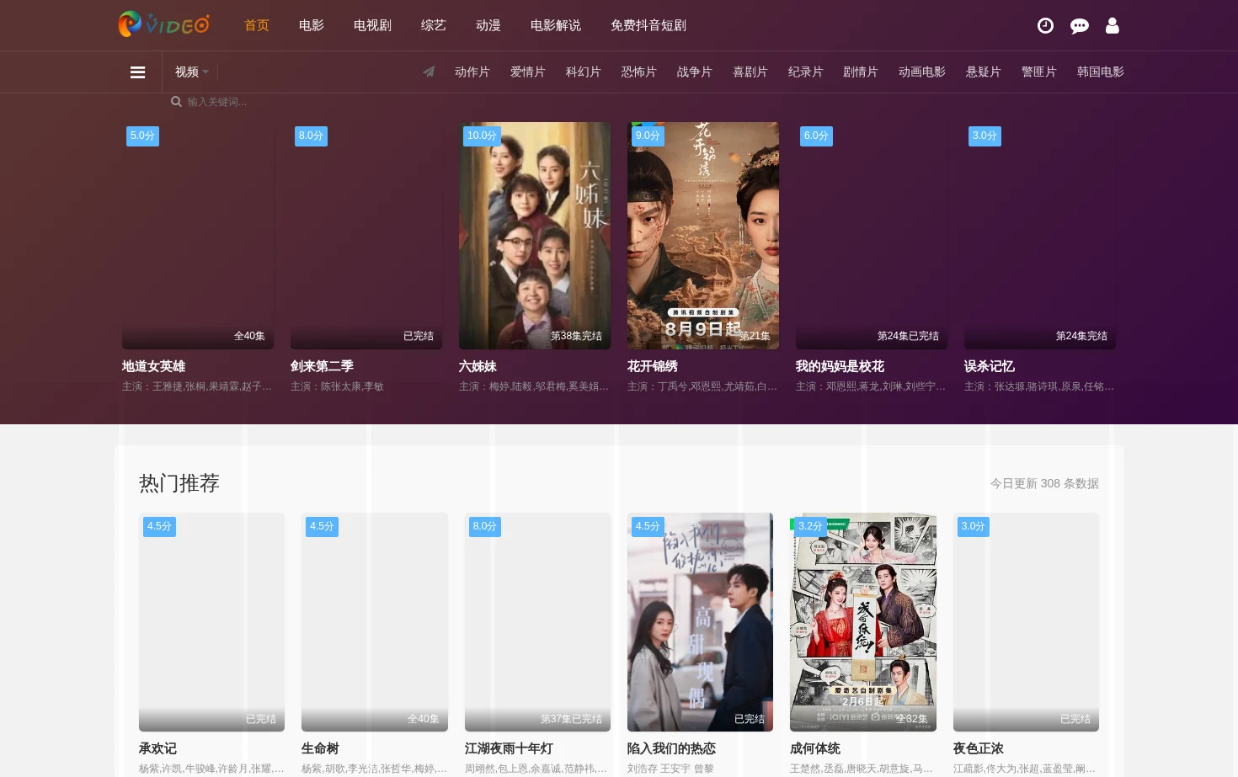Click the 3.2分 rating badge on 成何体统
1238x777 pixels.
click(x=810, y=526)
